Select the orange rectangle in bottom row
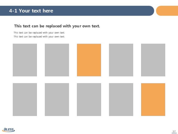Screen dimensions: 178x134 click(153, 100)
